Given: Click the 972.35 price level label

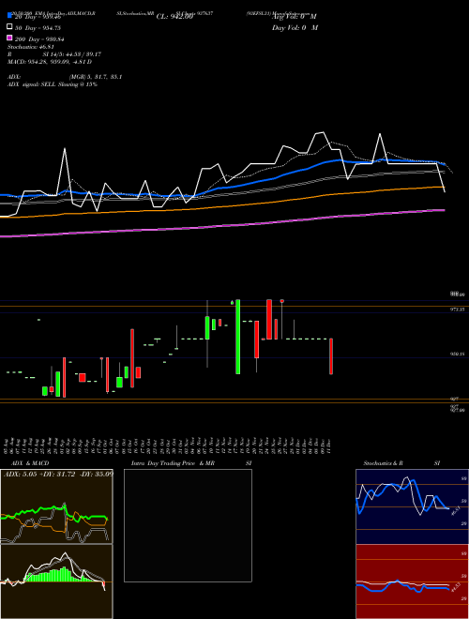Looking at the screenshot, I should [x=458, y=309].
